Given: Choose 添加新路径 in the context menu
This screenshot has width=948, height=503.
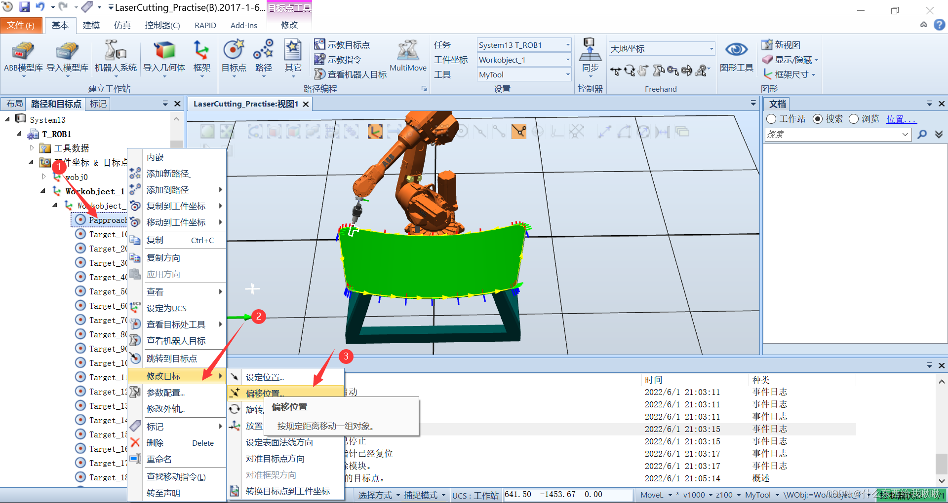Looking at the screenshot, I should [177, 174].
